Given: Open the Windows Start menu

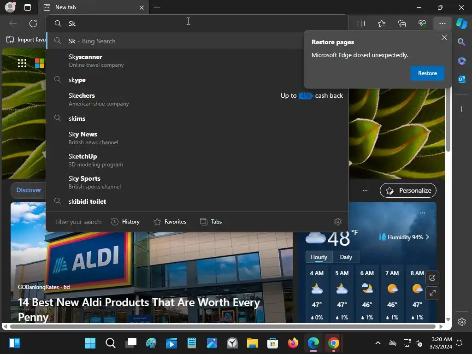Looking at the screenshot, I should tap(90, 343).
